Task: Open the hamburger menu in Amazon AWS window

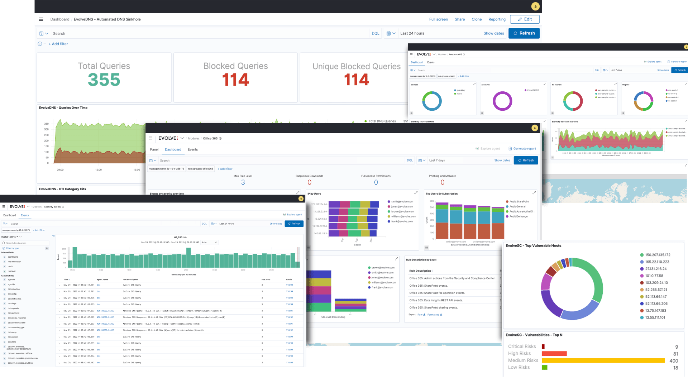Action: [x=411, y=54]
